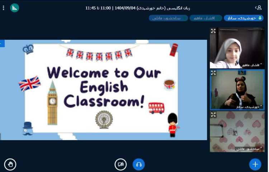Screen dimensions: 269x172
Task: Open the blue plus actions menu
Action: click(x=255, y=164)
